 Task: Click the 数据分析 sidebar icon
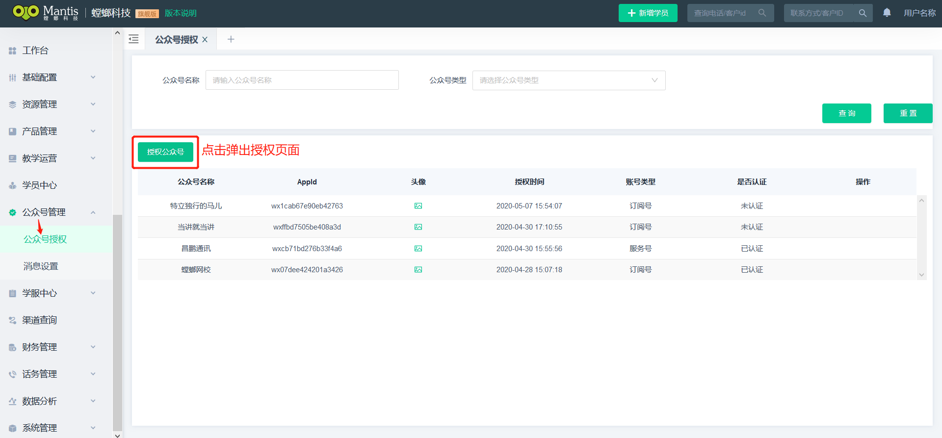(13, 401)
